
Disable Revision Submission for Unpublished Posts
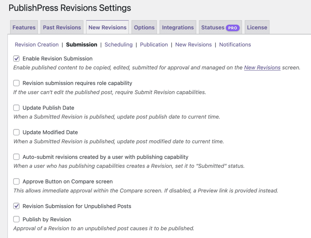click(16, 206)
